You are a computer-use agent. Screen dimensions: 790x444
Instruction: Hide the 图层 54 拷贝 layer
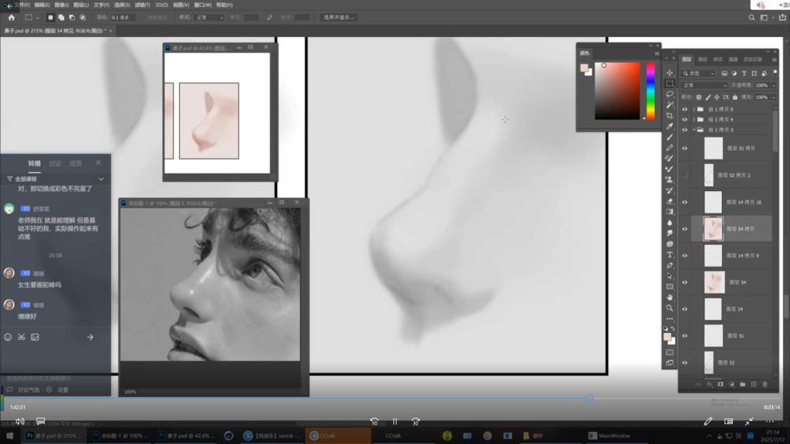684,229
